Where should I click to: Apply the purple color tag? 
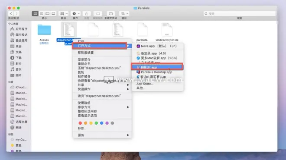coord(107,123)
